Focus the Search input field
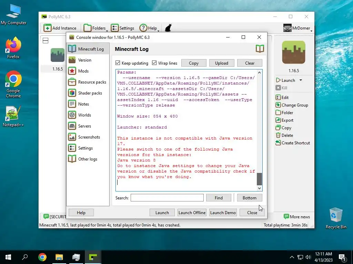 [x=167, y=198]
